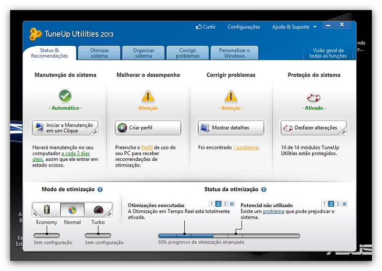Expand the Ajuda & Suporte dropdown
This screenshot has height=271, width=382.
click(315, 27)
